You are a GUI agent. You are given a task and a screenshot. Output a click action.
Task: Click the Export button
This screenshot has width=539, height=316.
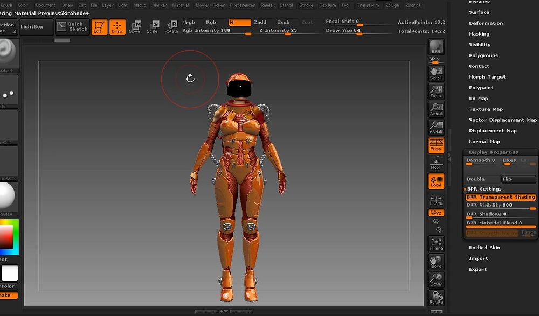[478, 269]
